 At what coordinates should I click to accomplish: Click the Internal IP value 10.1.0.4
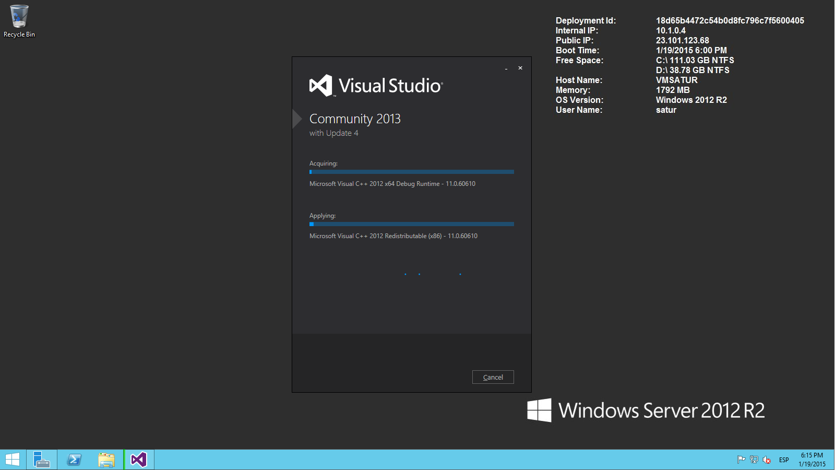tap(671, 31)
